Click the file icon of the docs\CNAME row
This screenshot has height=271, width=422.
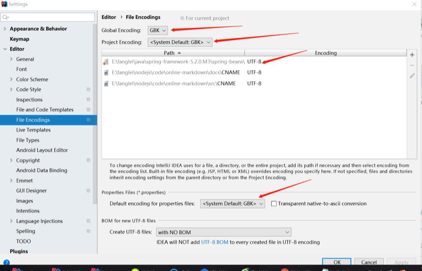pos(106,72)
